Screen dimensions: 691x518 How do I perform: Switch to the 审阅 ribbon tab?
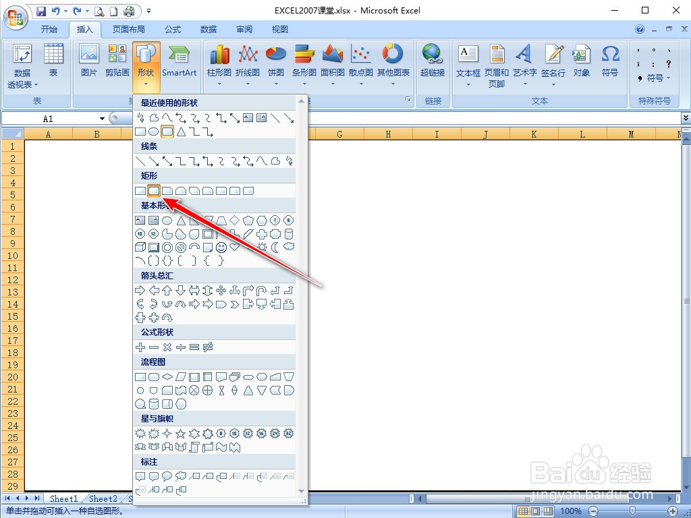click(244, 30)
